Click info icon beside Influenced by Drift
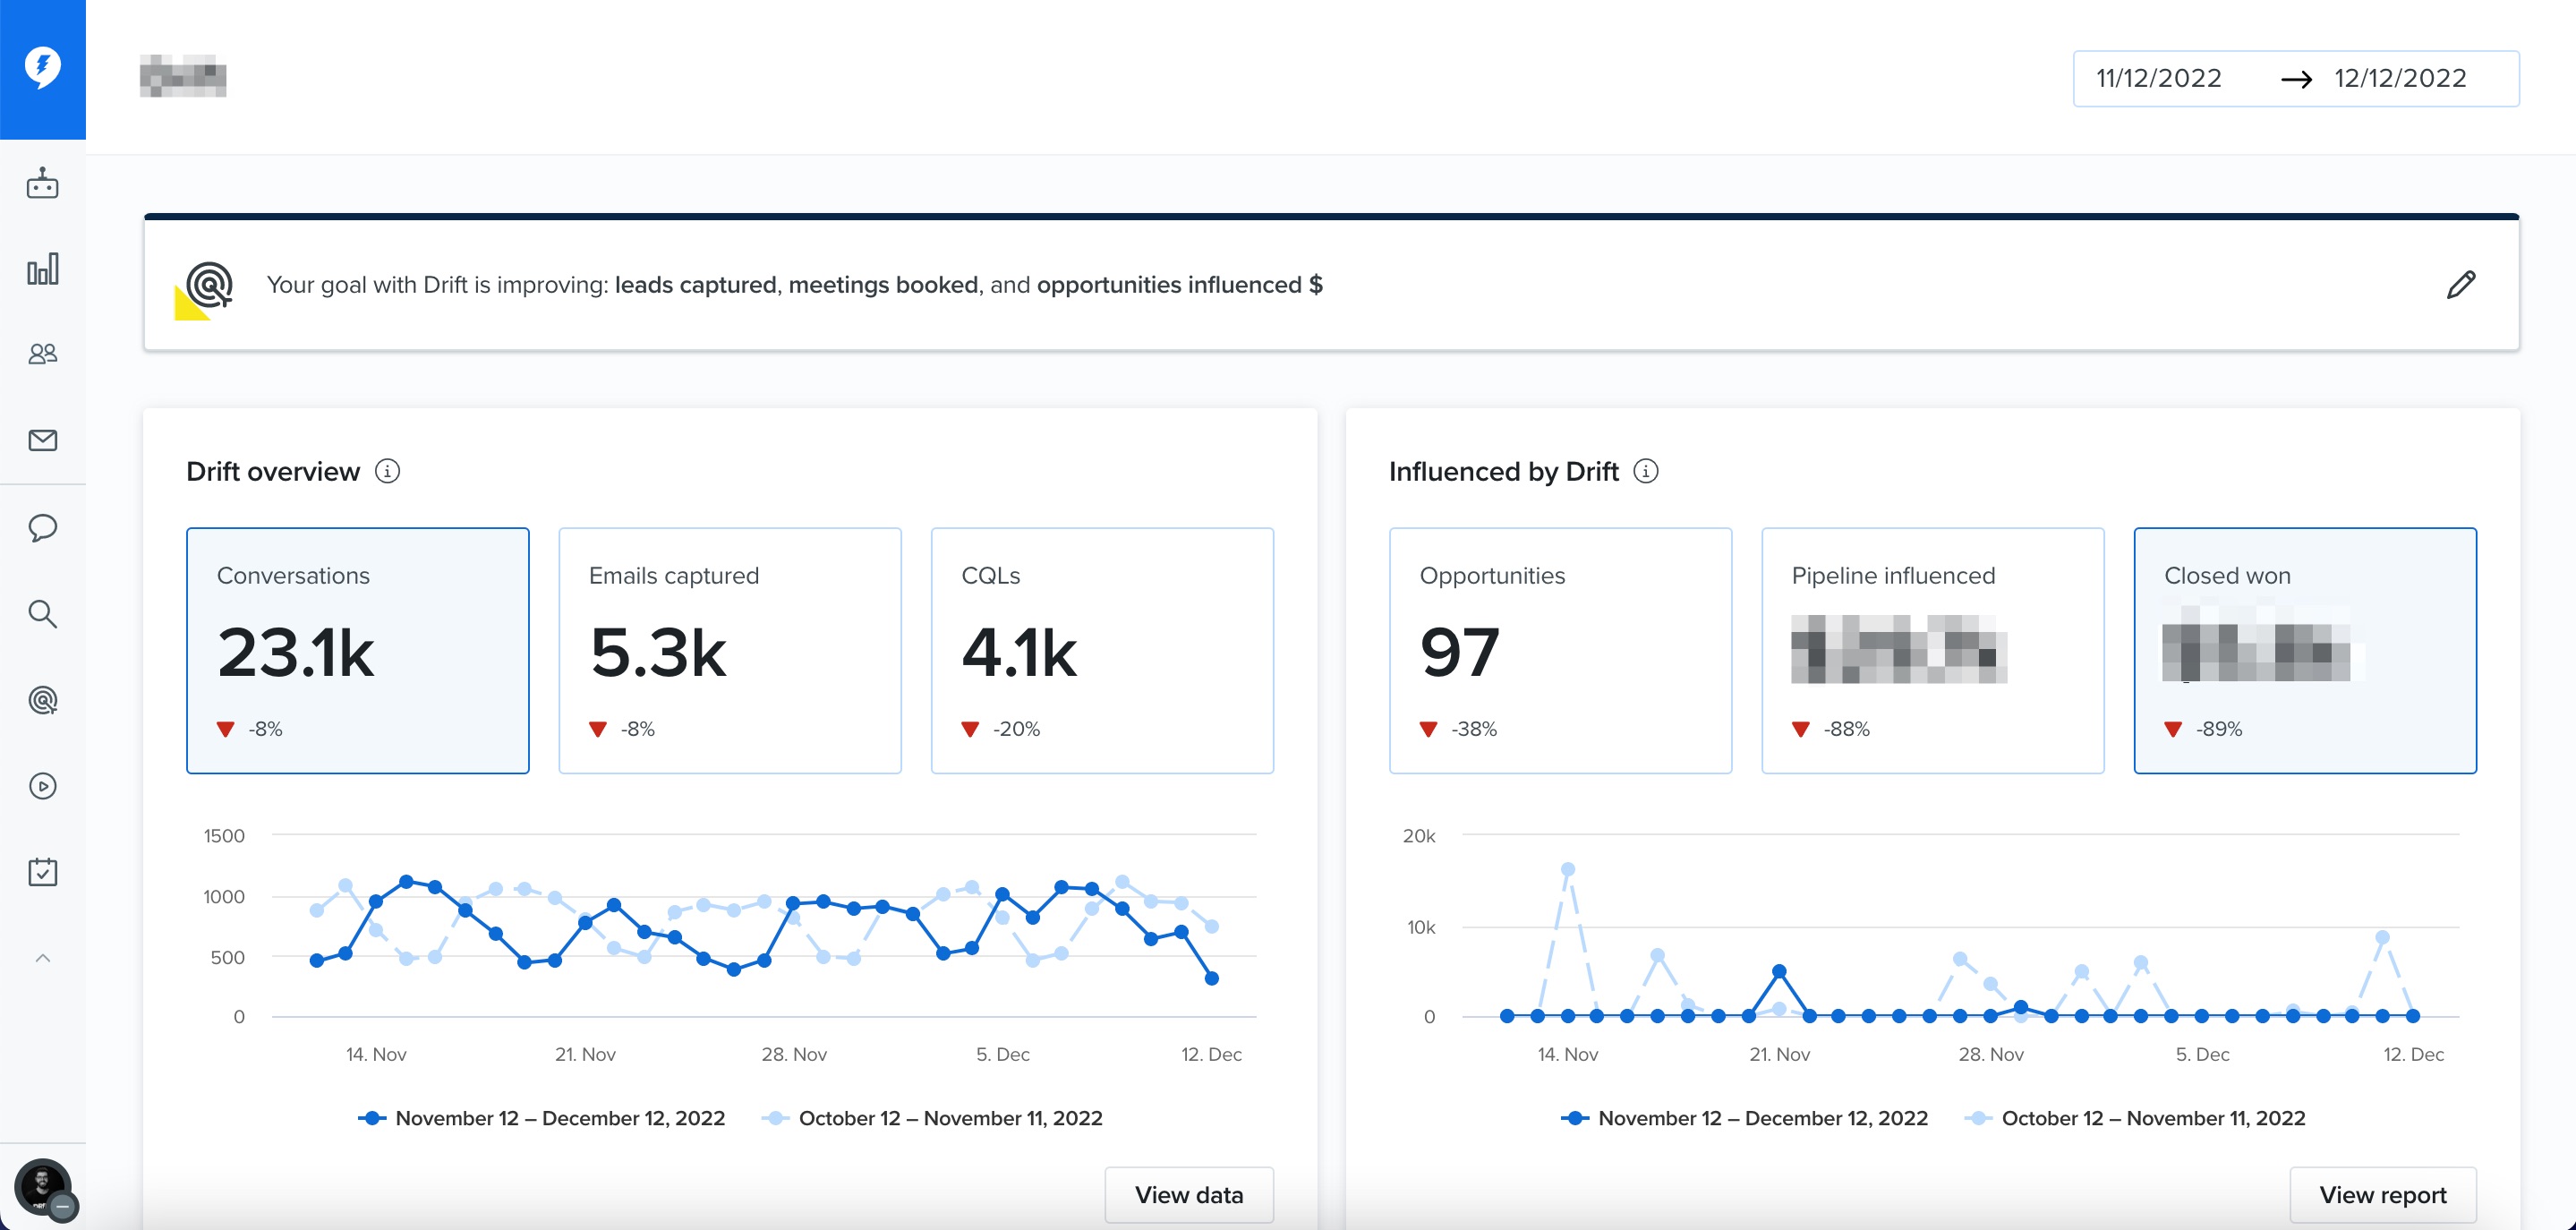 point(1645,471)
